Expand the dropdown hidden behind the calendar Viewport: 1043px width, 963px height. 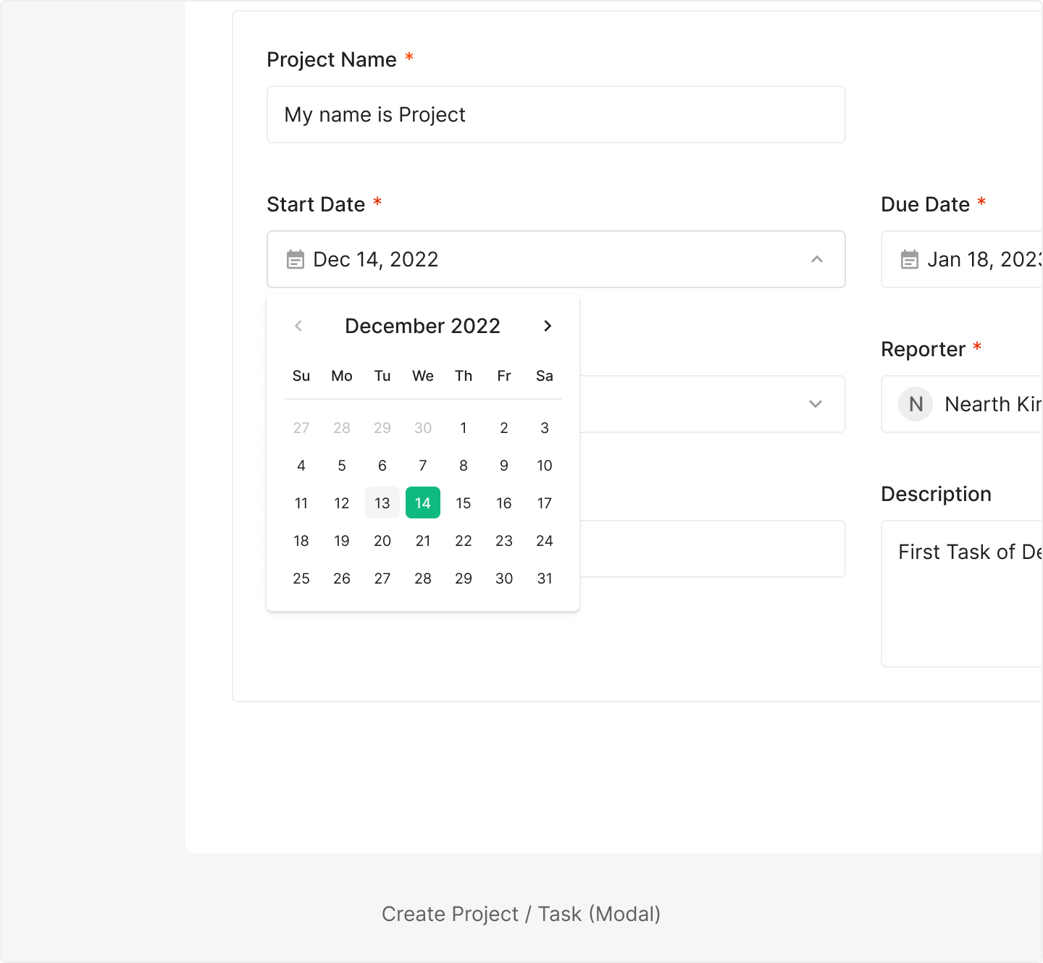click(816, 404)
